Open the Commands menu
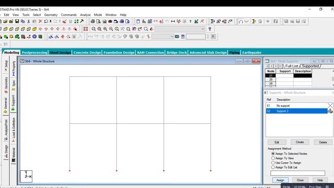 68,15
